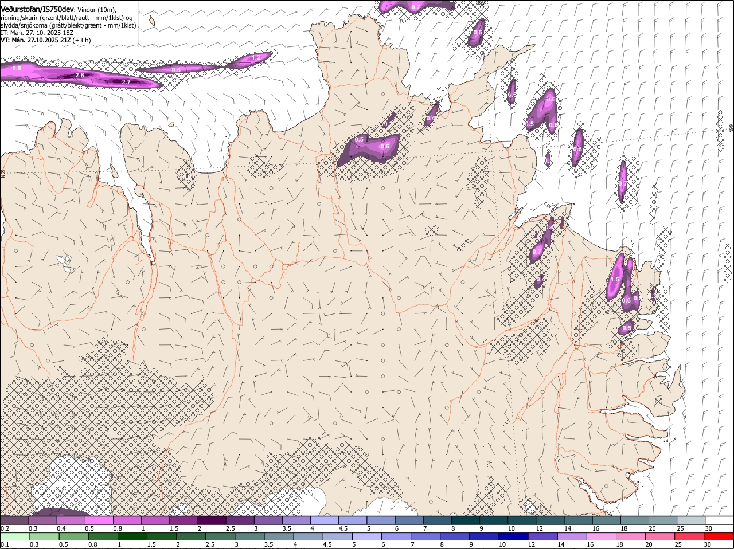Select the lower-row blue-violet 12 swatch
Viewport: 734px width, 549px height.
542,536
